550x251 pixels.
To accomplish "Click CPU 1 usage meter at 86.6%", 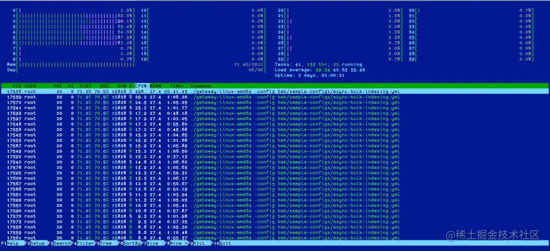I will (74, 16).
